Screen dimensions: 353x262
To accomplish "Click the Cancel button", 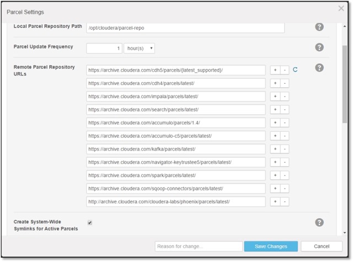I will coord(322,246).
